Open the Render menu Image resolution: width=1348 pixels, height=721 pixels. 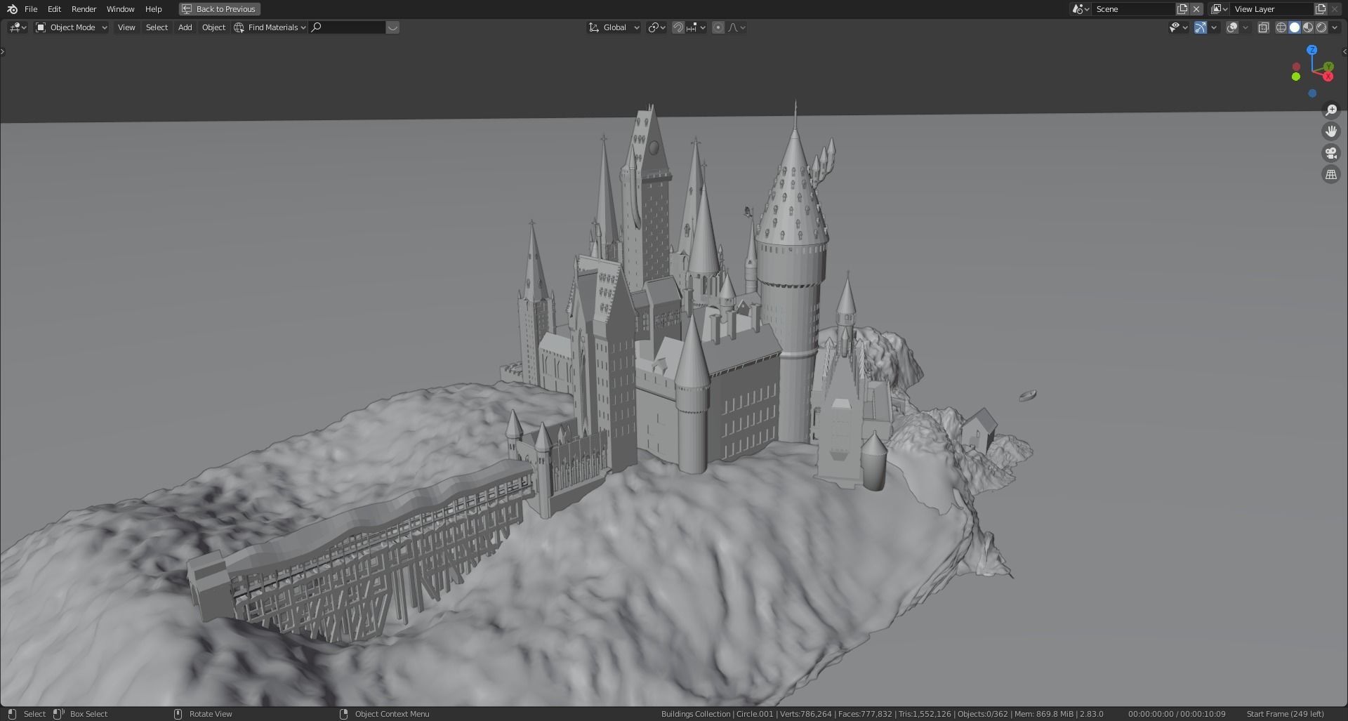[x=84, y=9]
